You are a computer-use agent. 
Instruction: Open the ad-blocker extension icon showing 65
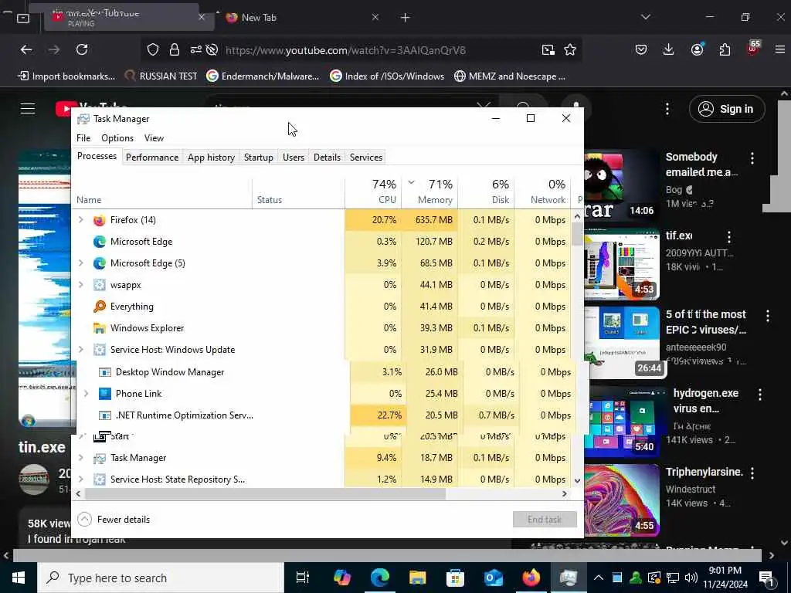752,49
